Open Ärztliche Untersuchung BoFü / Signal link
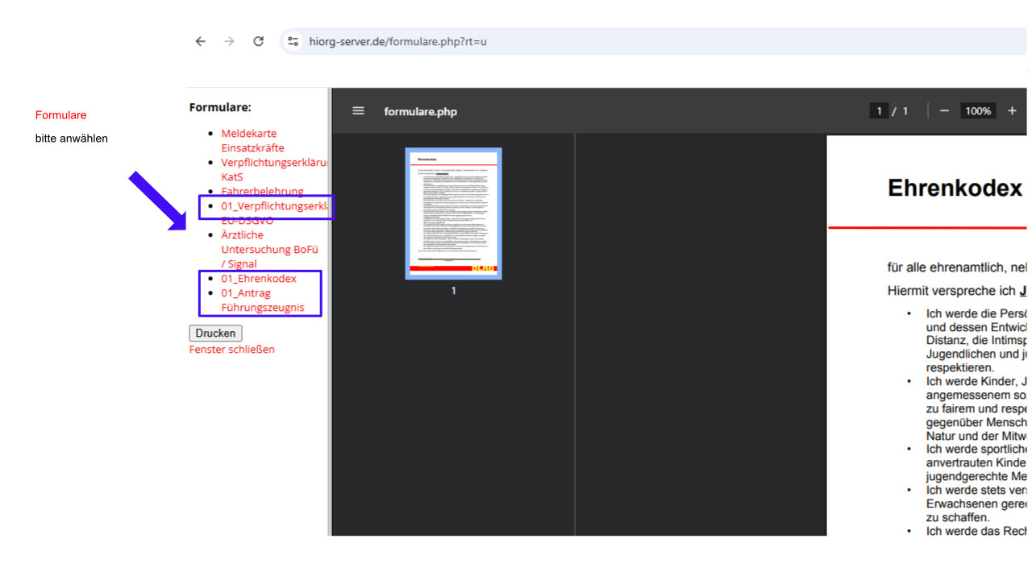Viewport: 1032px width, 580px height. tap(268, 249)
